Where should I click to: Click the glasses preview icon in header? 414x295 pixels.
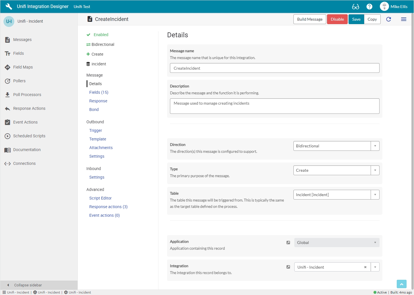click(355, 7)
